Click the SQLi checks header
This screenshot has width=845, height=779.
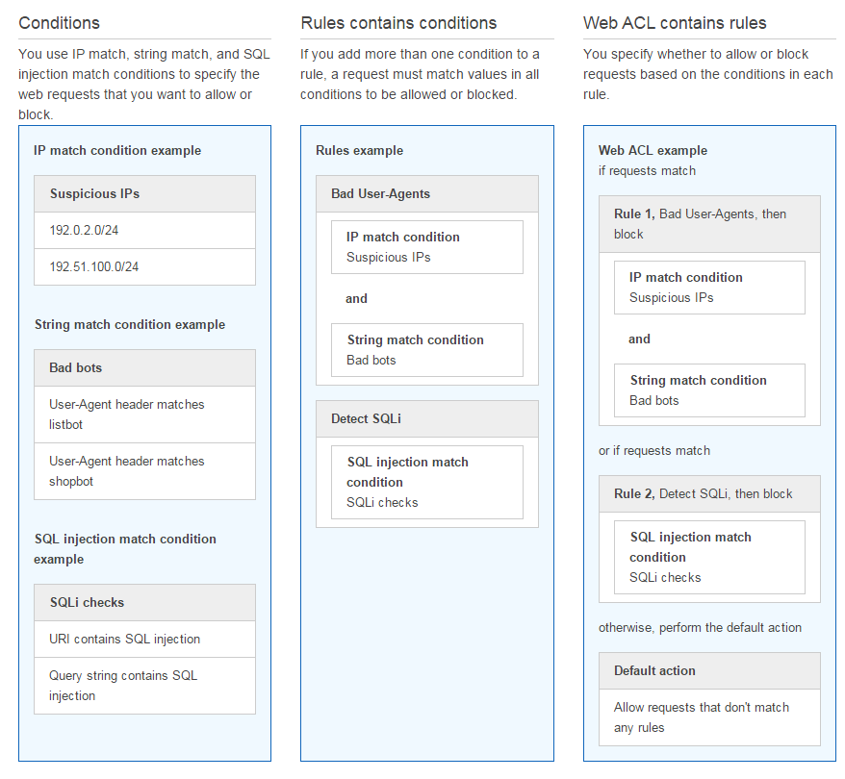[144, 602]
